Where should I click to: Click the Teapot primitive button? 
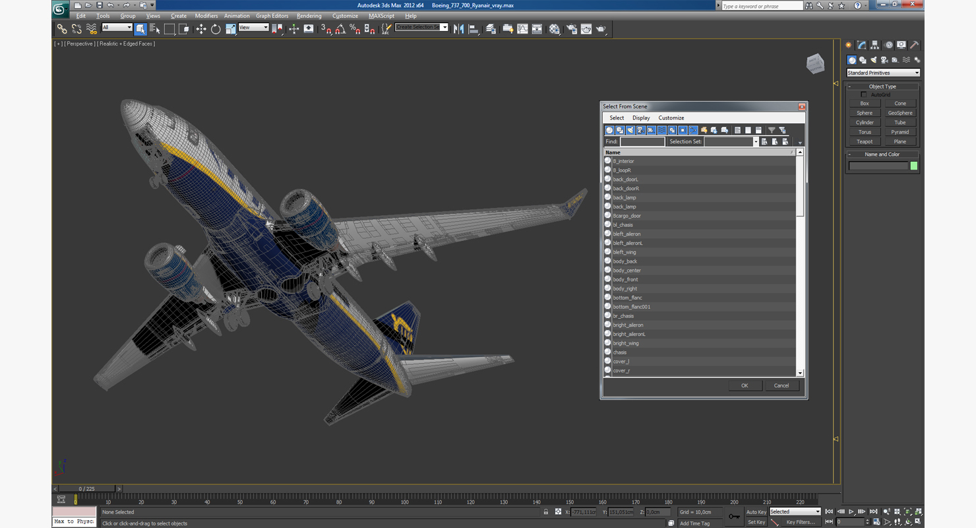(865, 142)
